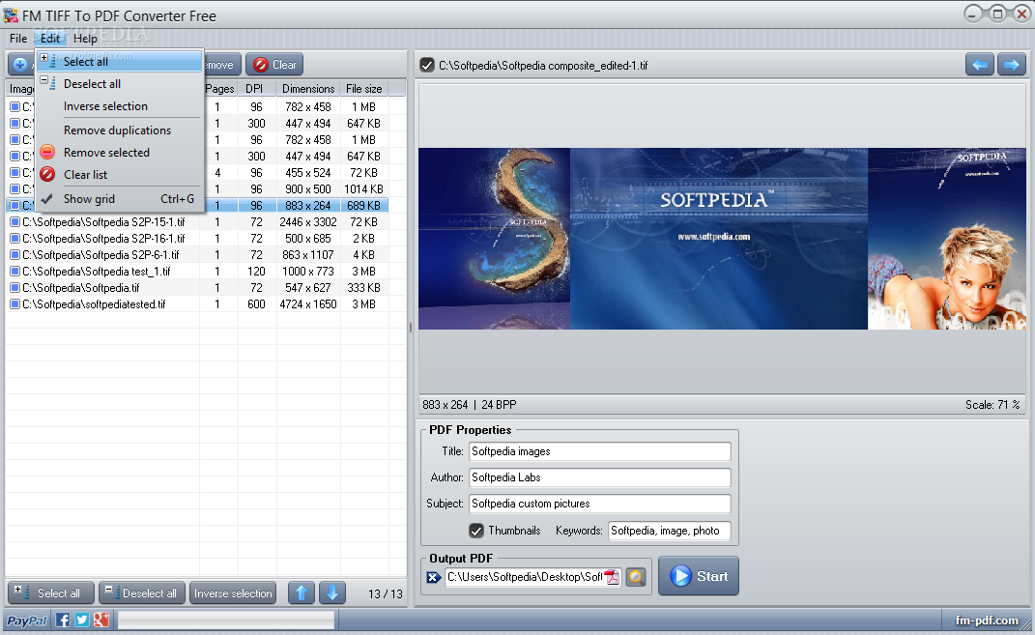Click the Pages column header
Image resolution: width=1035 pixels, height=635 pixels.
tap(219, 89)
